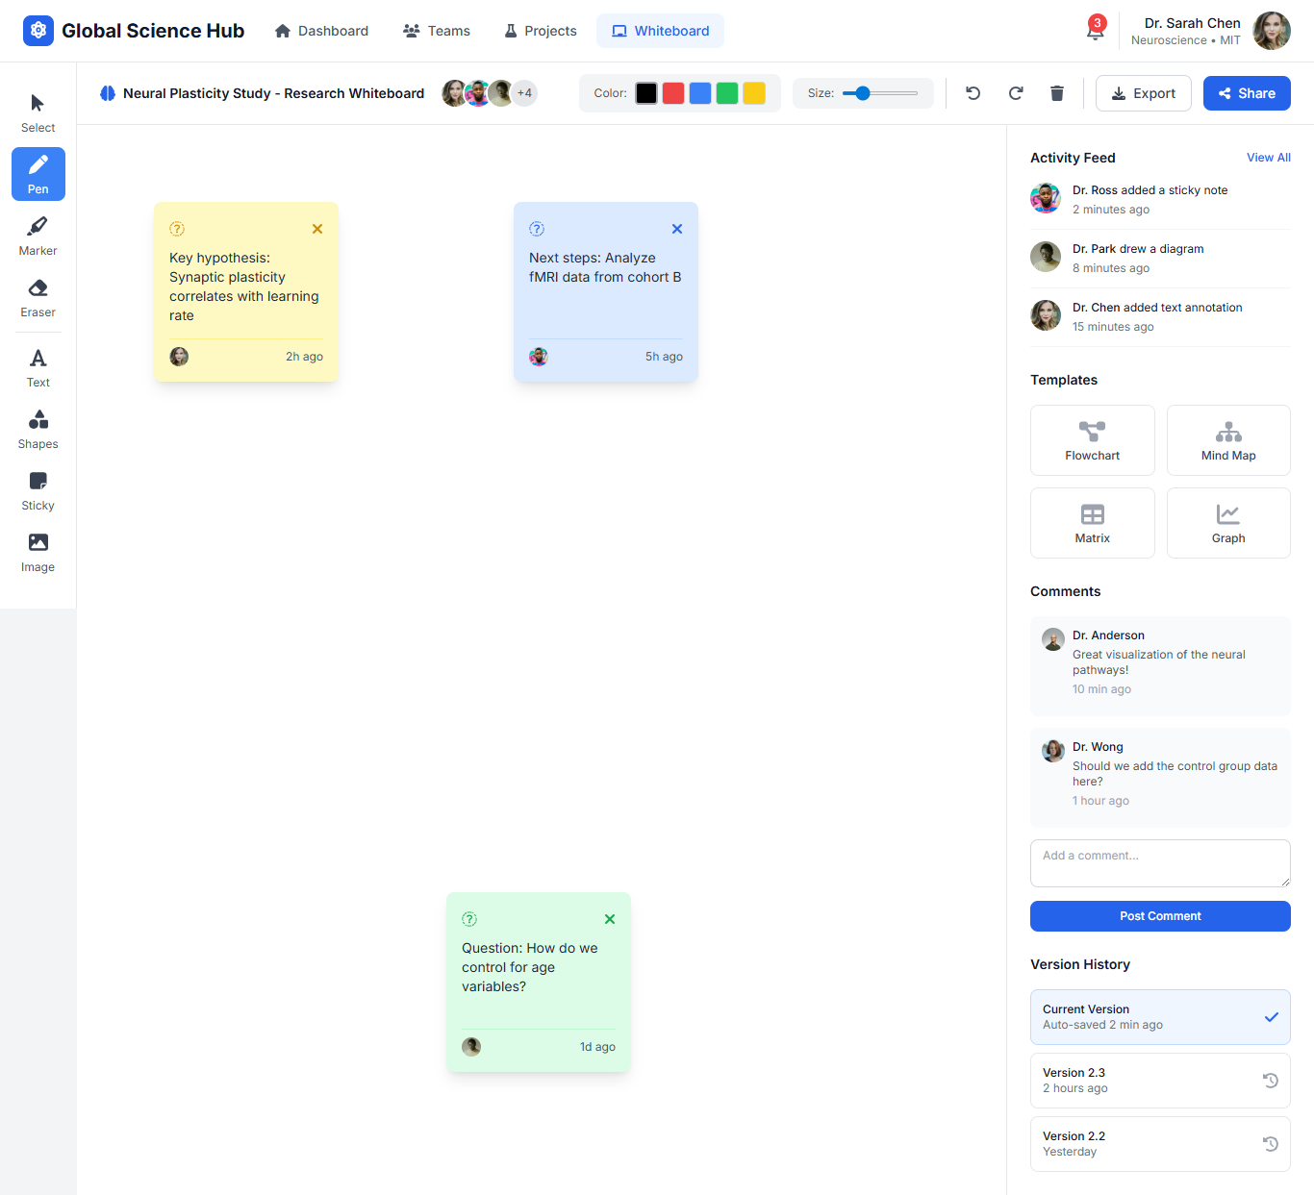This screenshot has height=1195, width=1314.
Task: Click the Image insert tool
Action: (38, 552)
